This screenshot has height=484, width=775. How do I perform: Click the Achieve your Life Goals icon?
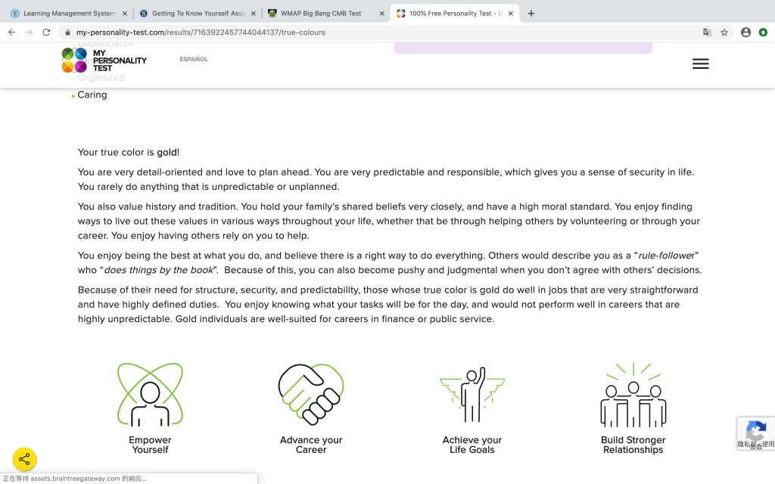[x=472, y=394]
